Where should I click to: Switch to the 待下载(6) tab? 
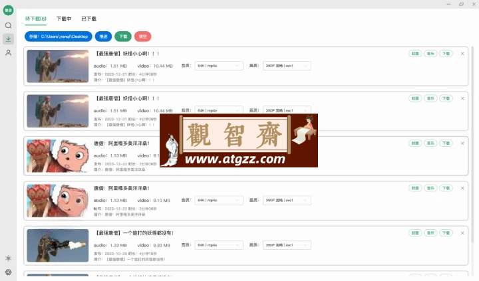tap(35, 19)
